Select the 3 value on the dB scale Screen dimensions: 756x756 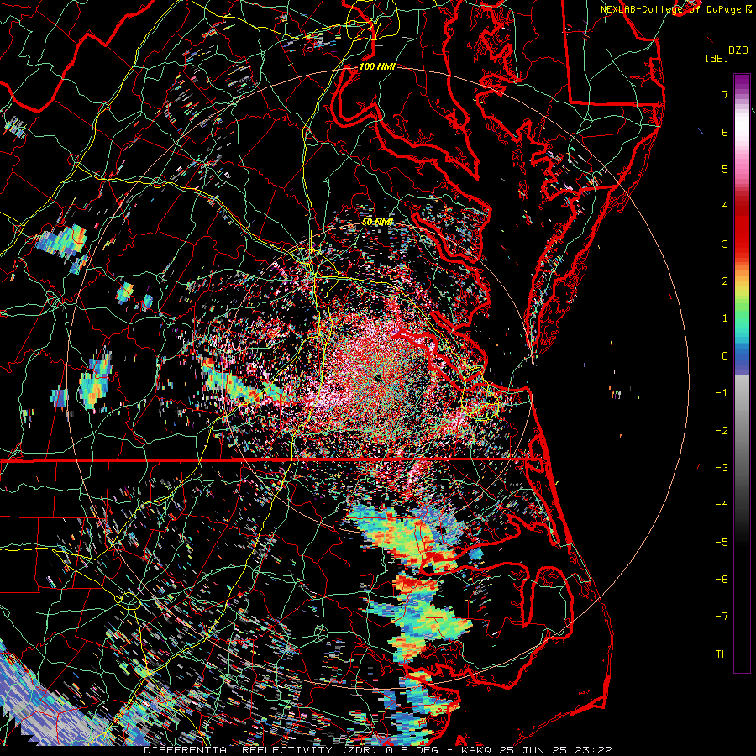725,244
